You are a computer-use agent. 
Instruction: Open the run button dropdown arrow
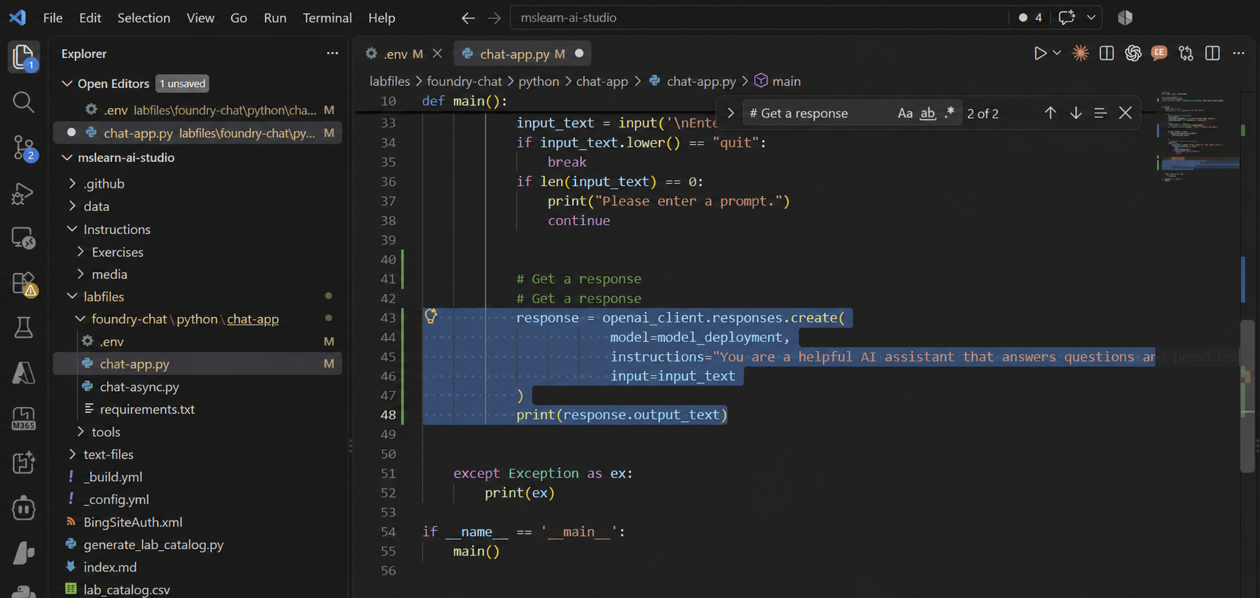[x=1057, y=53]
